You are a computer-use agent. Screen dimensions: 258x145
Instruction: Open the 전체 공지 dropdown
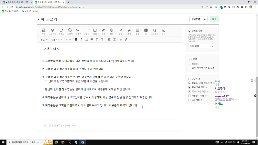click(x=202, y=46)
